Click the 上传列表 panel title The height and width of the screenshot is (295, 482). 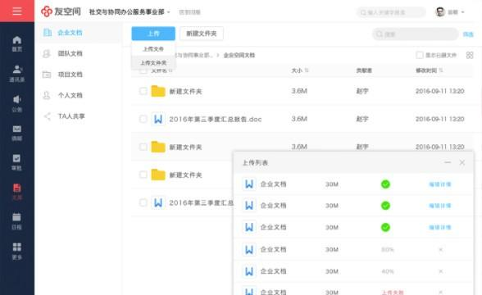(255, 162)
